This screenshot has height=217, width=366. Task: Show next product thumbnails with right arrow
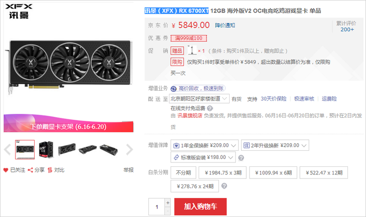[129, 149]
